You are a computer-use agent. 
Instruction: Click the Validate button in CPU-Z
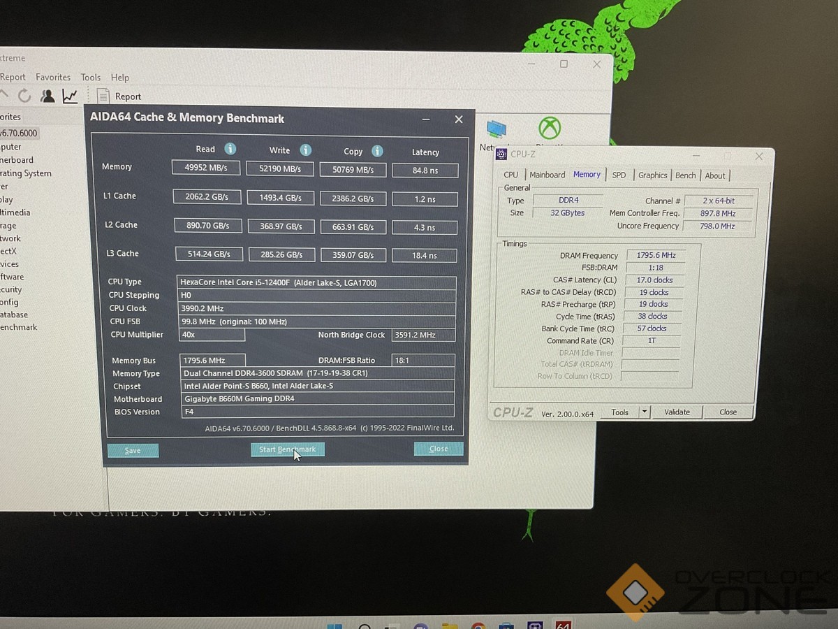[677, 412]
